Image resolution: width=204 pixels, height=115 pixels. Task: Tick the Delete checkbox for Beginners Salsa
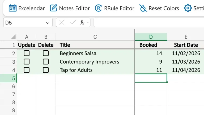pyautogui.click(x=46, y=53)
